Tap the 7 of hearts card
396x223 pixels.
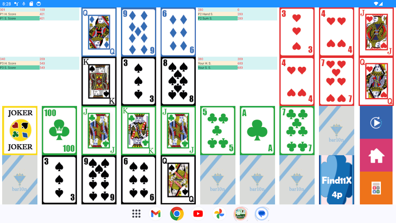[x=337, y=81]
